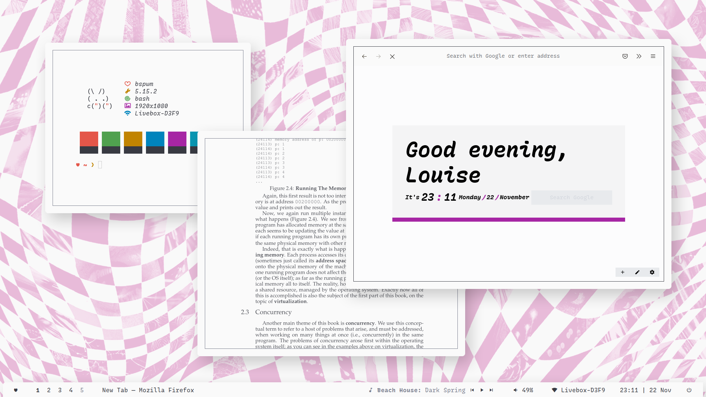Click the stop loading X icon
The width and height of the screenshot is (706, 397).
coord(392,56)
